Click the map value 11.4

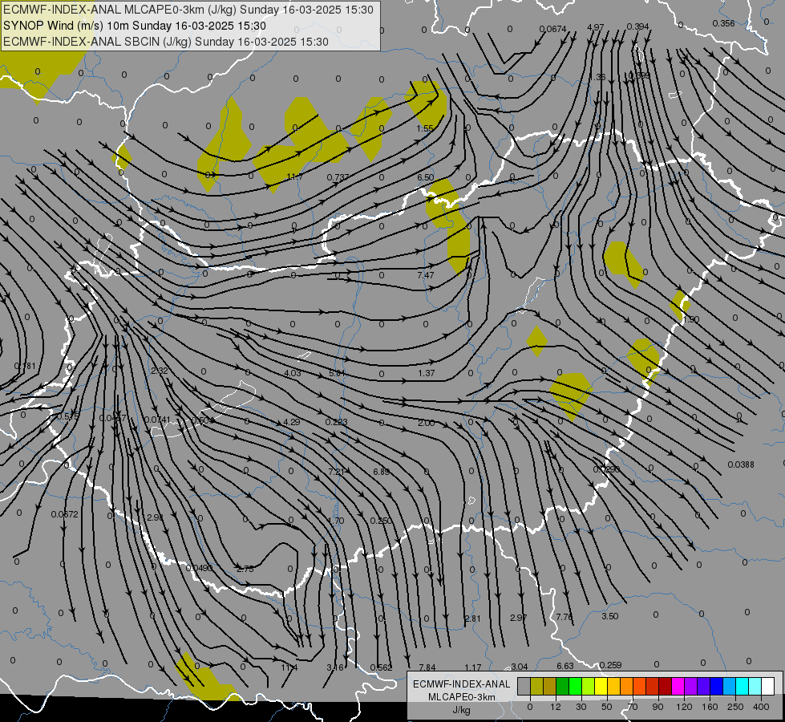pos(289,667)
